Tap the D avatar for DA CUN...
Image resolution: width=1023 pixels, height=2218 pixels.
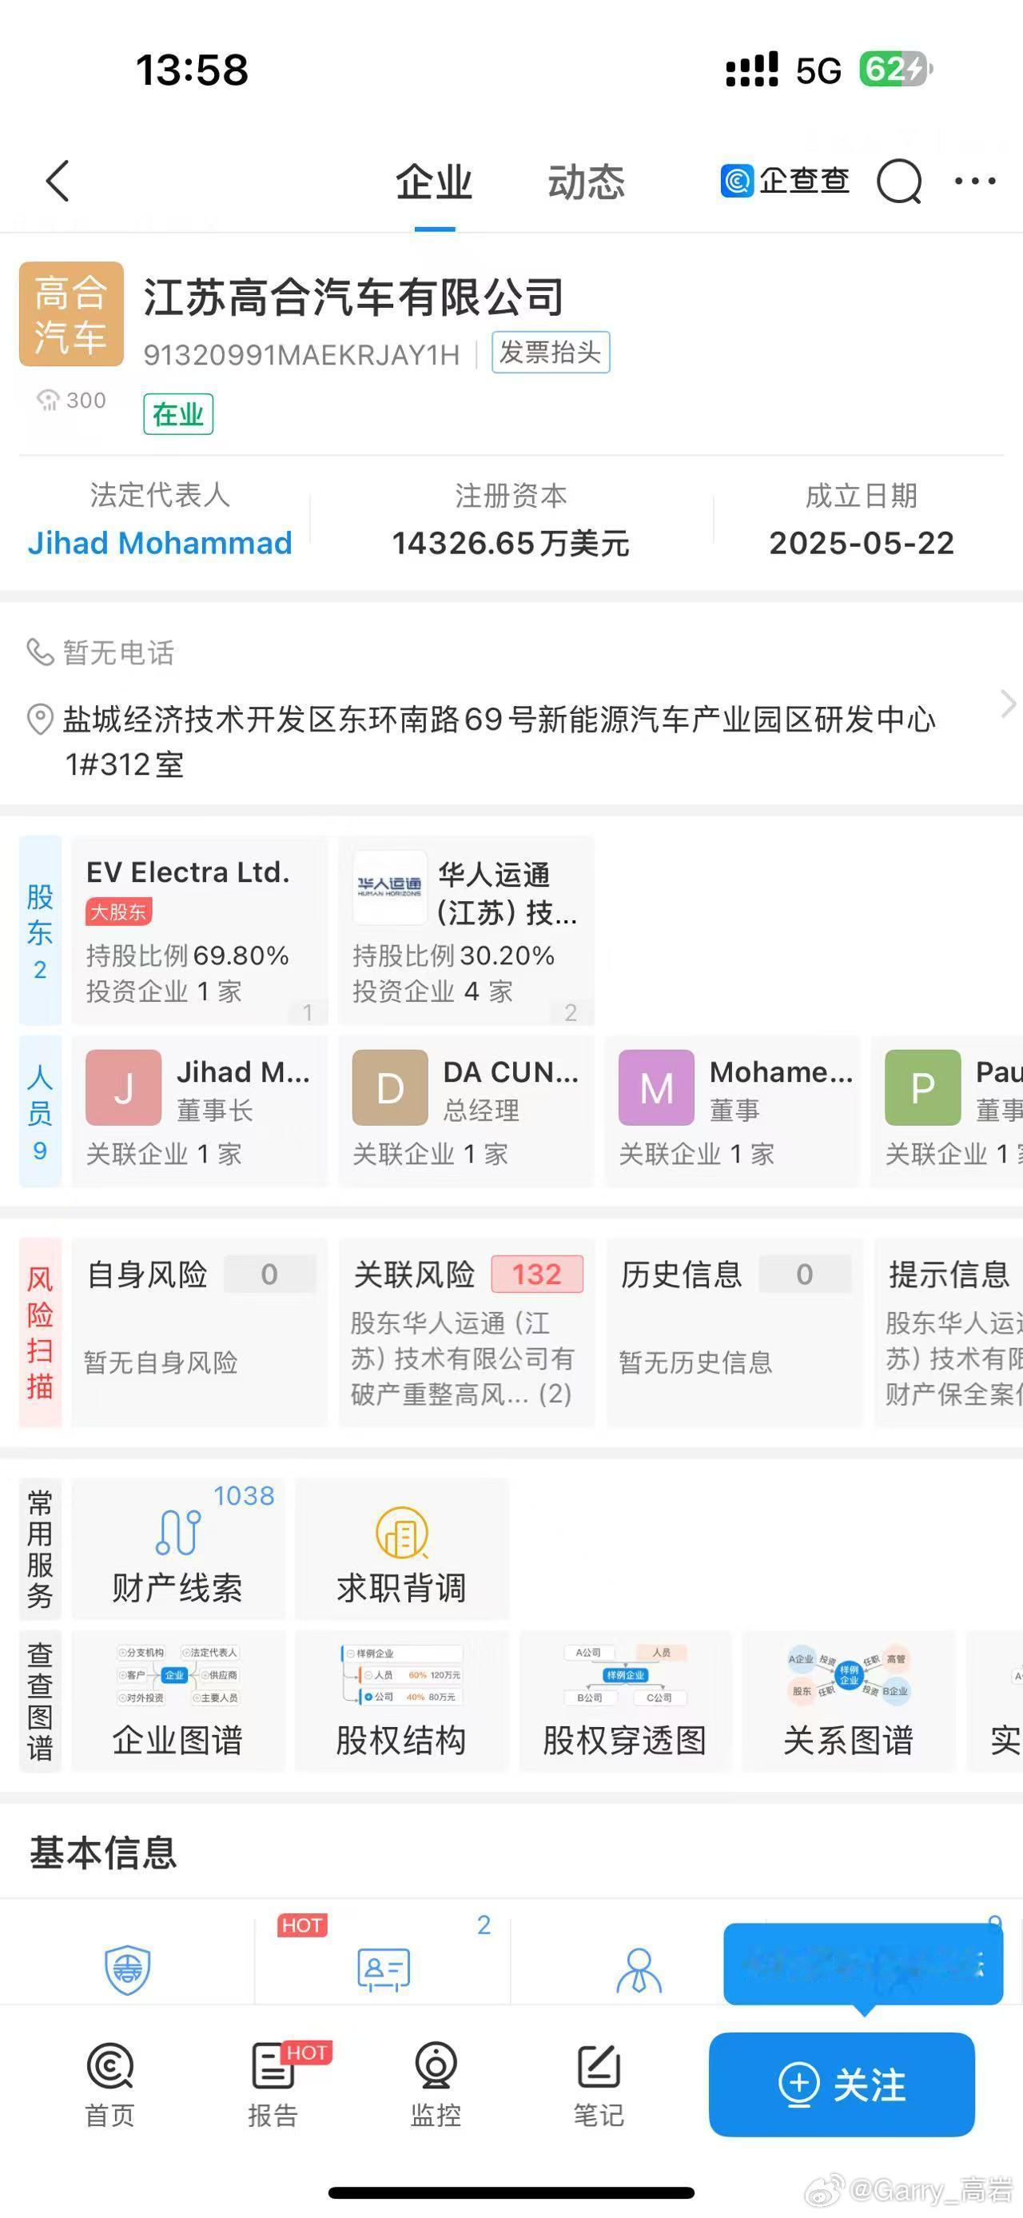point(390,1087)
